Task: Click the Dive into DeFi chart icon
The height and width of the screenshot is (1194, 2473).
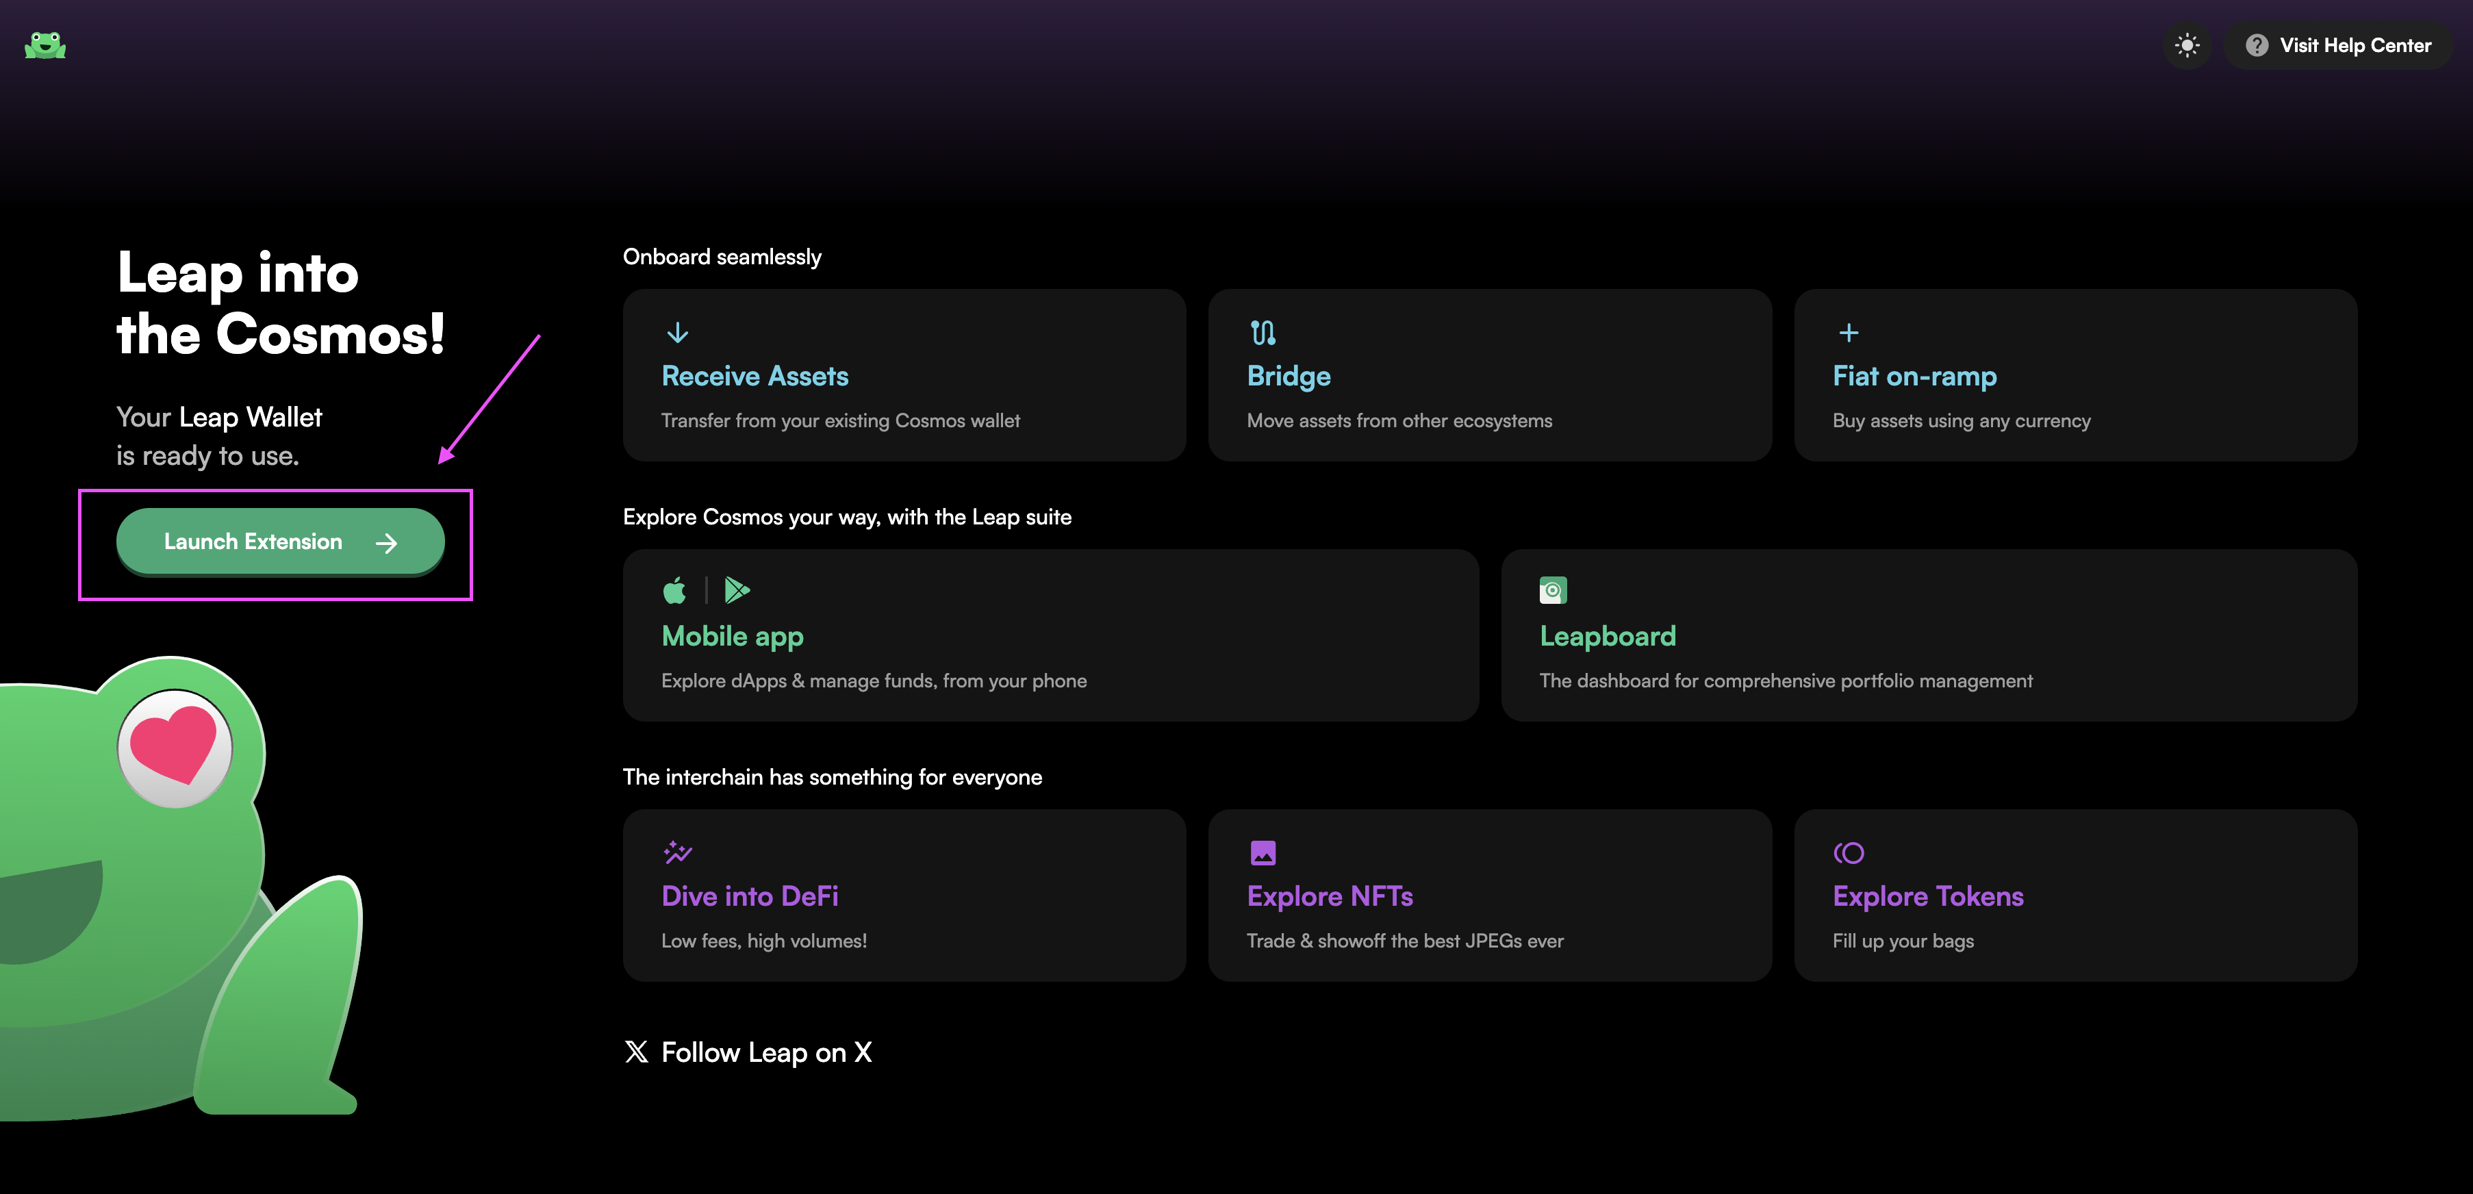Action: (x=678, y=852)
